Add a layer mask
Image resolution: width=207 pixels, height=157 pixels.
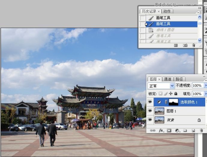click(x=169, y=130)
